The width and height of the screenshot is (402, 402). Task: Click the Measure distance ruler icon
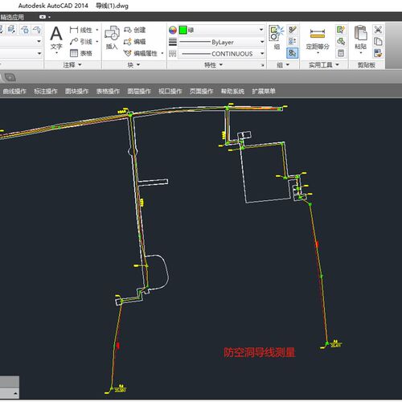click(x=318, y=34)
